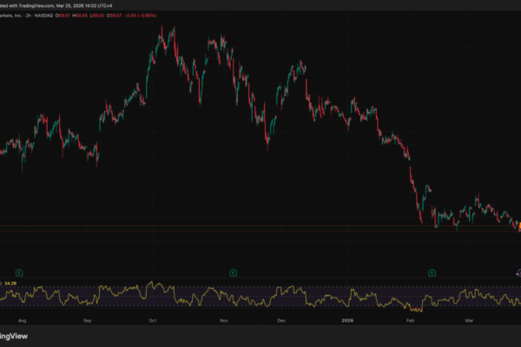The height and width of the screenshot is (347, 521).
Task: Click the Oct label on time axis
Action: pyautogui.click(x=153, y=319)
